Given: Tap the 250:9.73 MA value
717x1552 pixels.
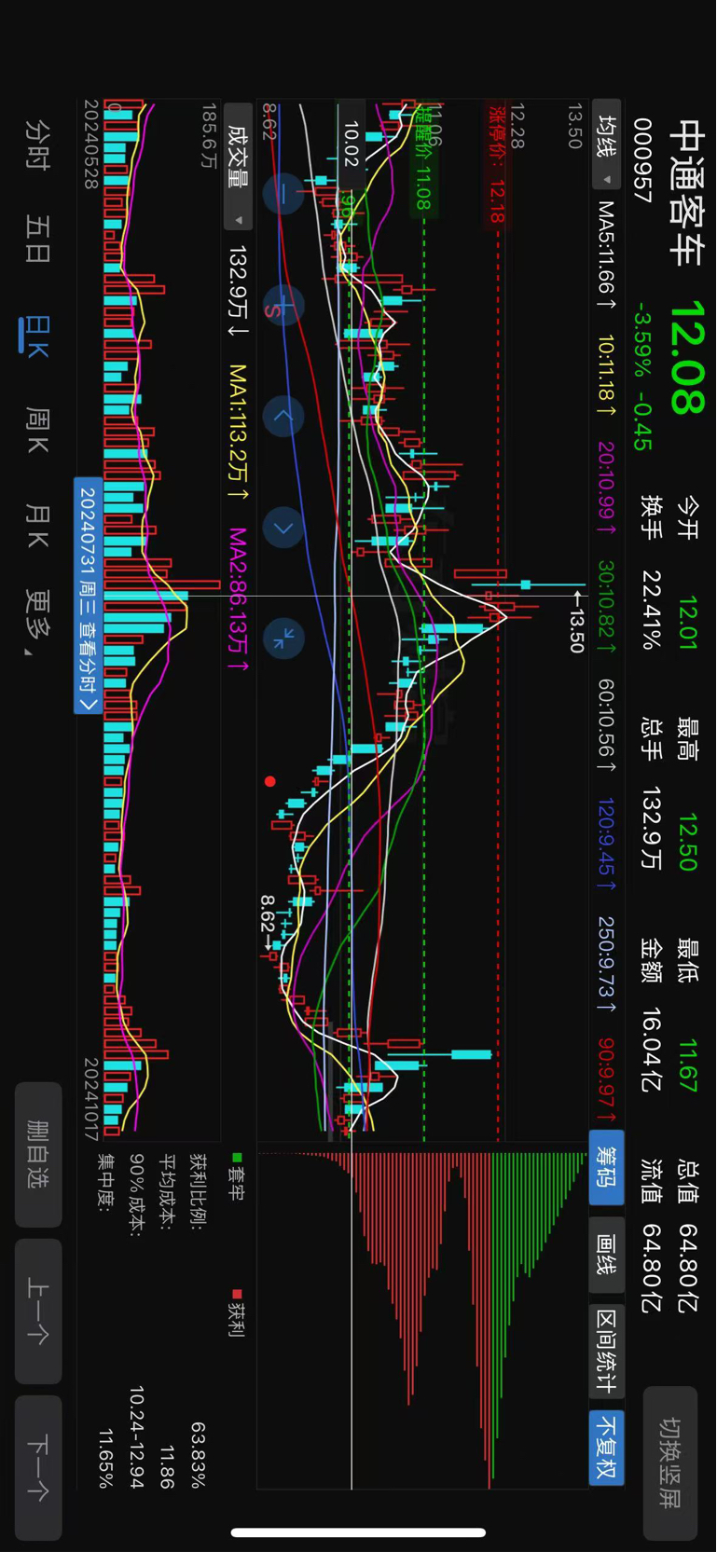Looking at the screenshot, I should (607, 965).
